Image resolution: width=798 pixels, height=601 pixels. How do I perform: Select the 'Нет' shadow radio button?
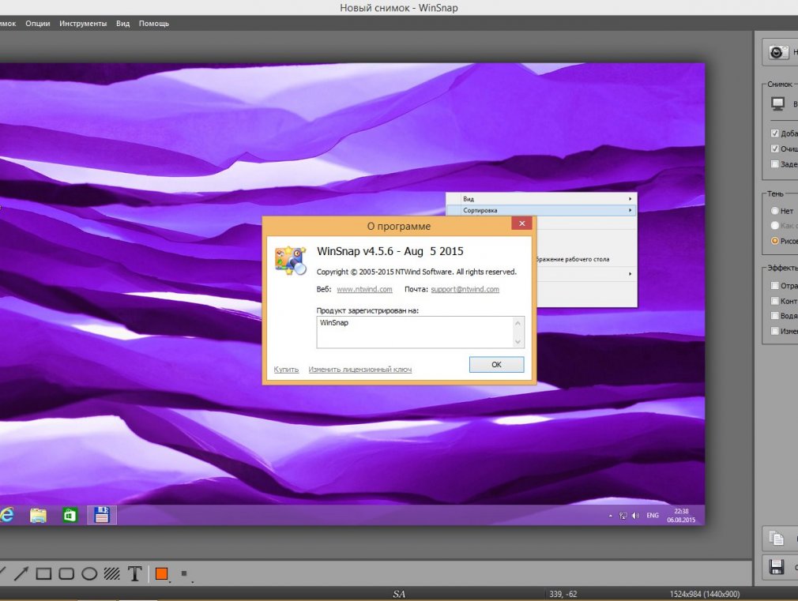(x=774, y=211)
